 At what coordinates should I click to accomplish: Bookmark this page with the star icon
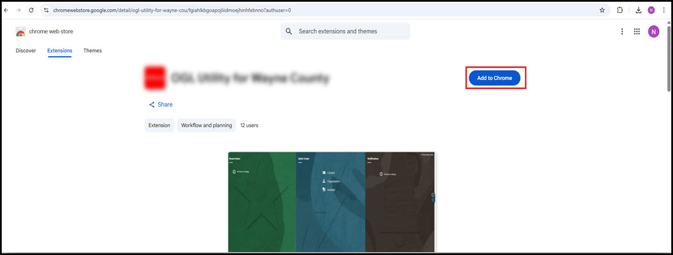tap(602, 10)
